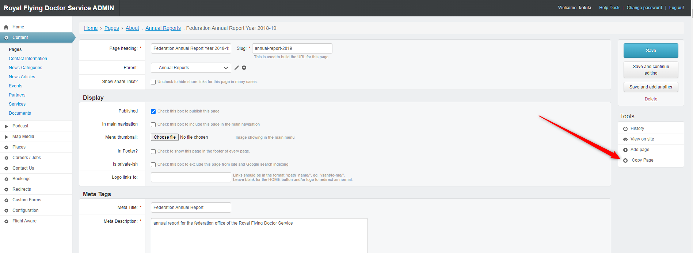This screenshot has width=693, height=253.
Task: Open Contact Information under Pages
Action: pos(28,59)
